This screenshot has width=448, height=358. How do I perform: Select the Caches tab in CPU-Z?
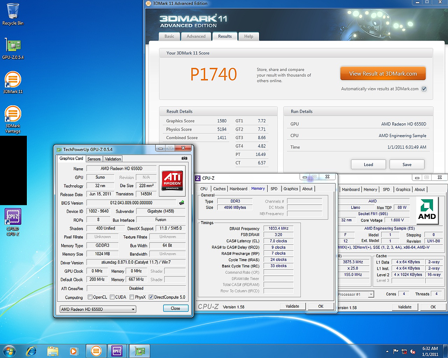point(220,189)
